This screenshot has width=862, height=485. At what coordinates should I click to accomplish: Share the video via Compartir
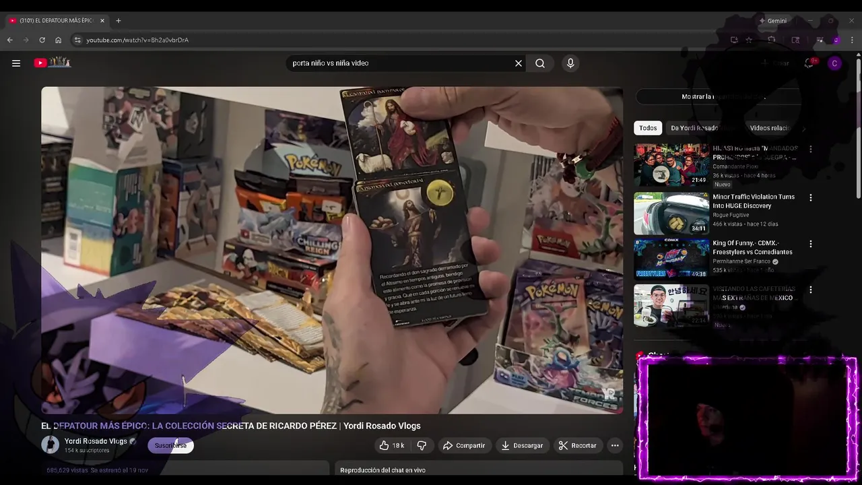pyautogui.click(x=463, y=445)
